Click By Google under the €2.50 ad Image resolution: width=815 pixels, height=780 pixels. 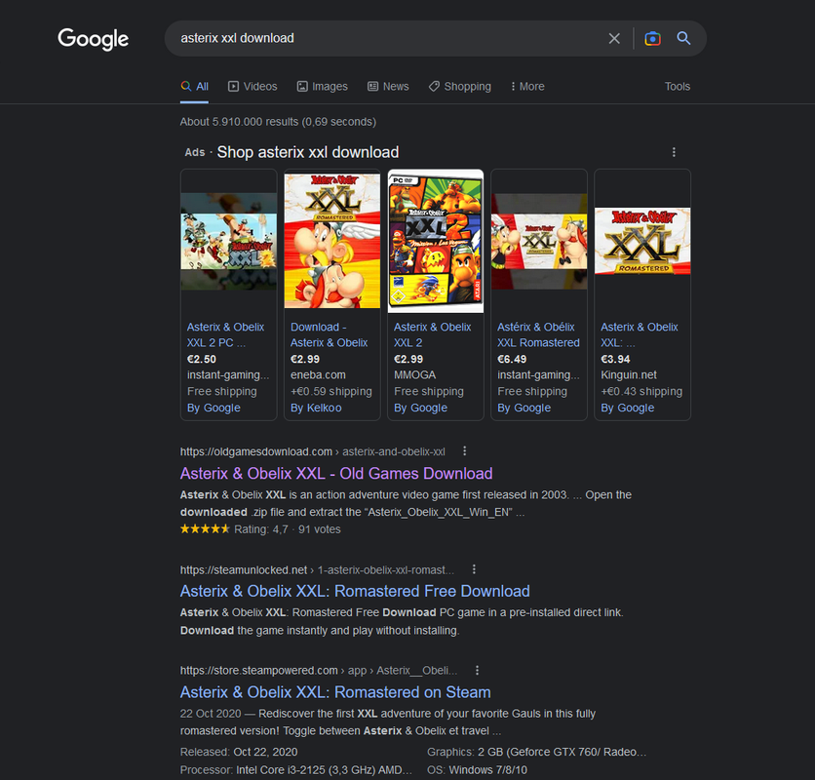pyautogui.click(x=213, y=408)
